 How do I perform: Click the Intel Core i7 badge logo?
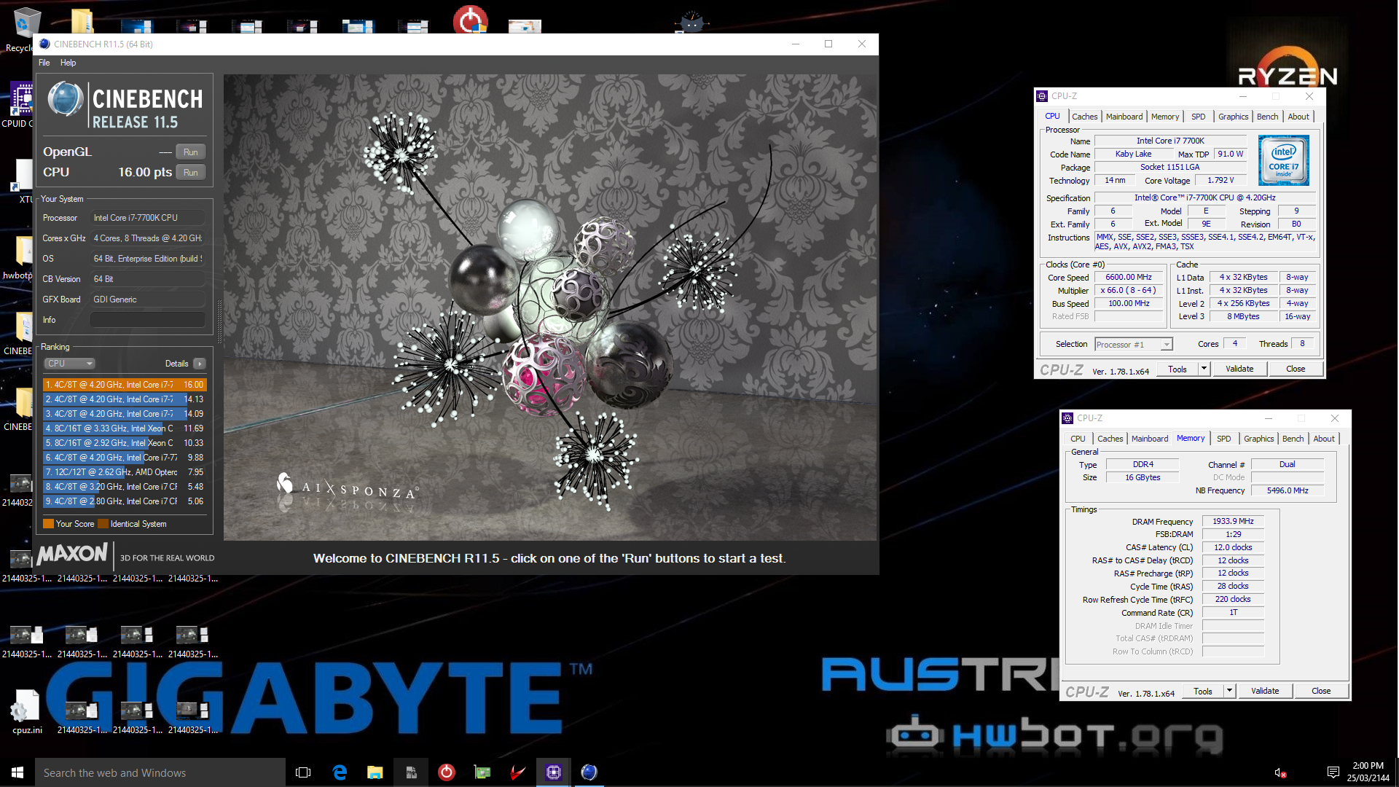click(1284, 160)
